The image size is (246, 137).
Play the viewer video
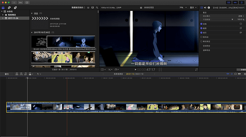[x=135, y=70]
